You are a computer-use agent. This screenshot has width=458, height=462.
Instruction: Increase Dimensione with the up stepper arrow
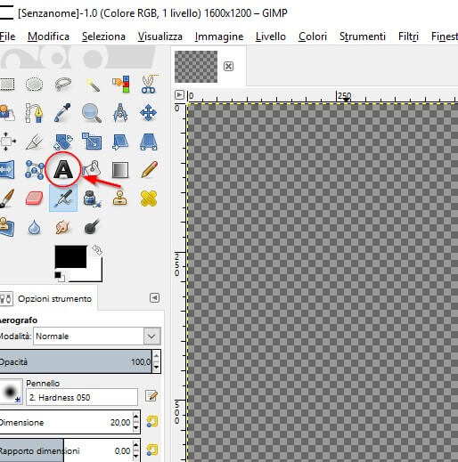tap(136, 417)
